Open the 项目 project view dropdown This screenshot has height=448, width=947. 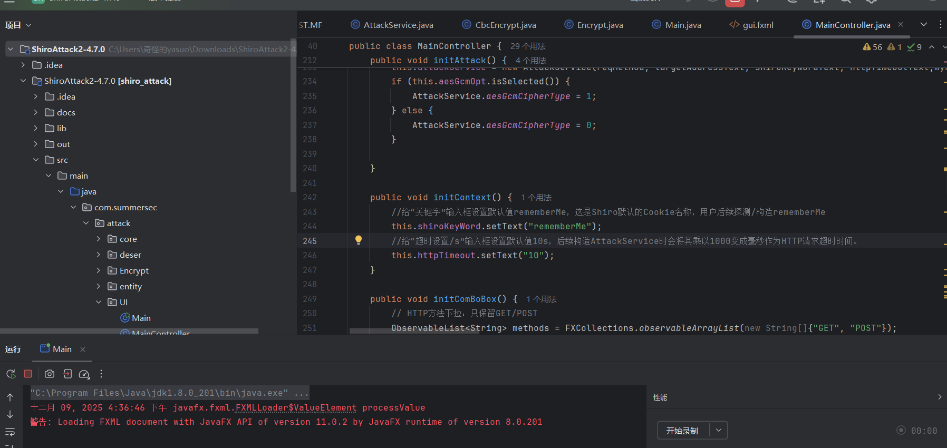(x=18, y=25)
